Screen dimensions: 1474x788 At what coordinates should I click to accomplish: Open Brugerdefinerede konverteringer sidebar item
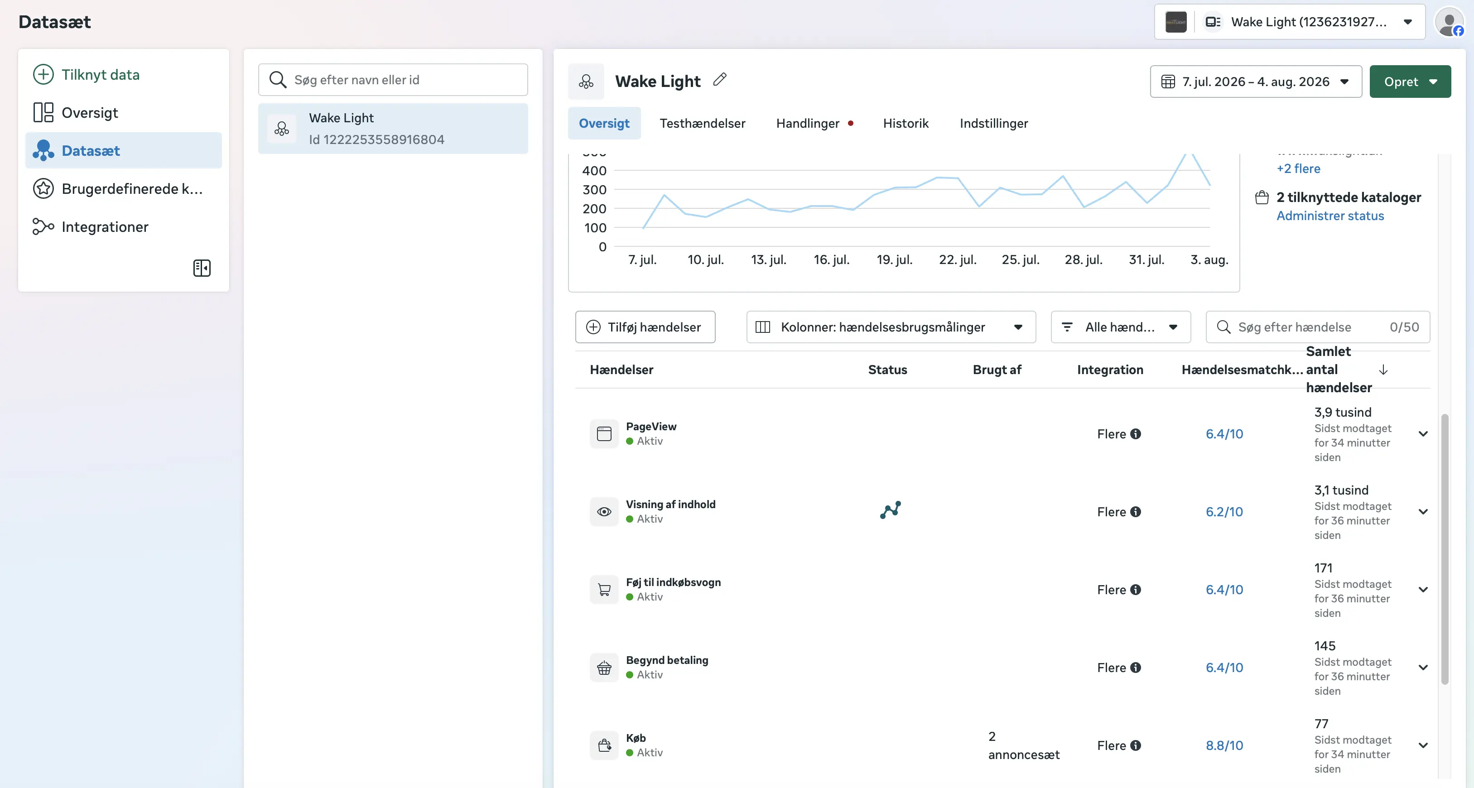[x=123, y=189]
